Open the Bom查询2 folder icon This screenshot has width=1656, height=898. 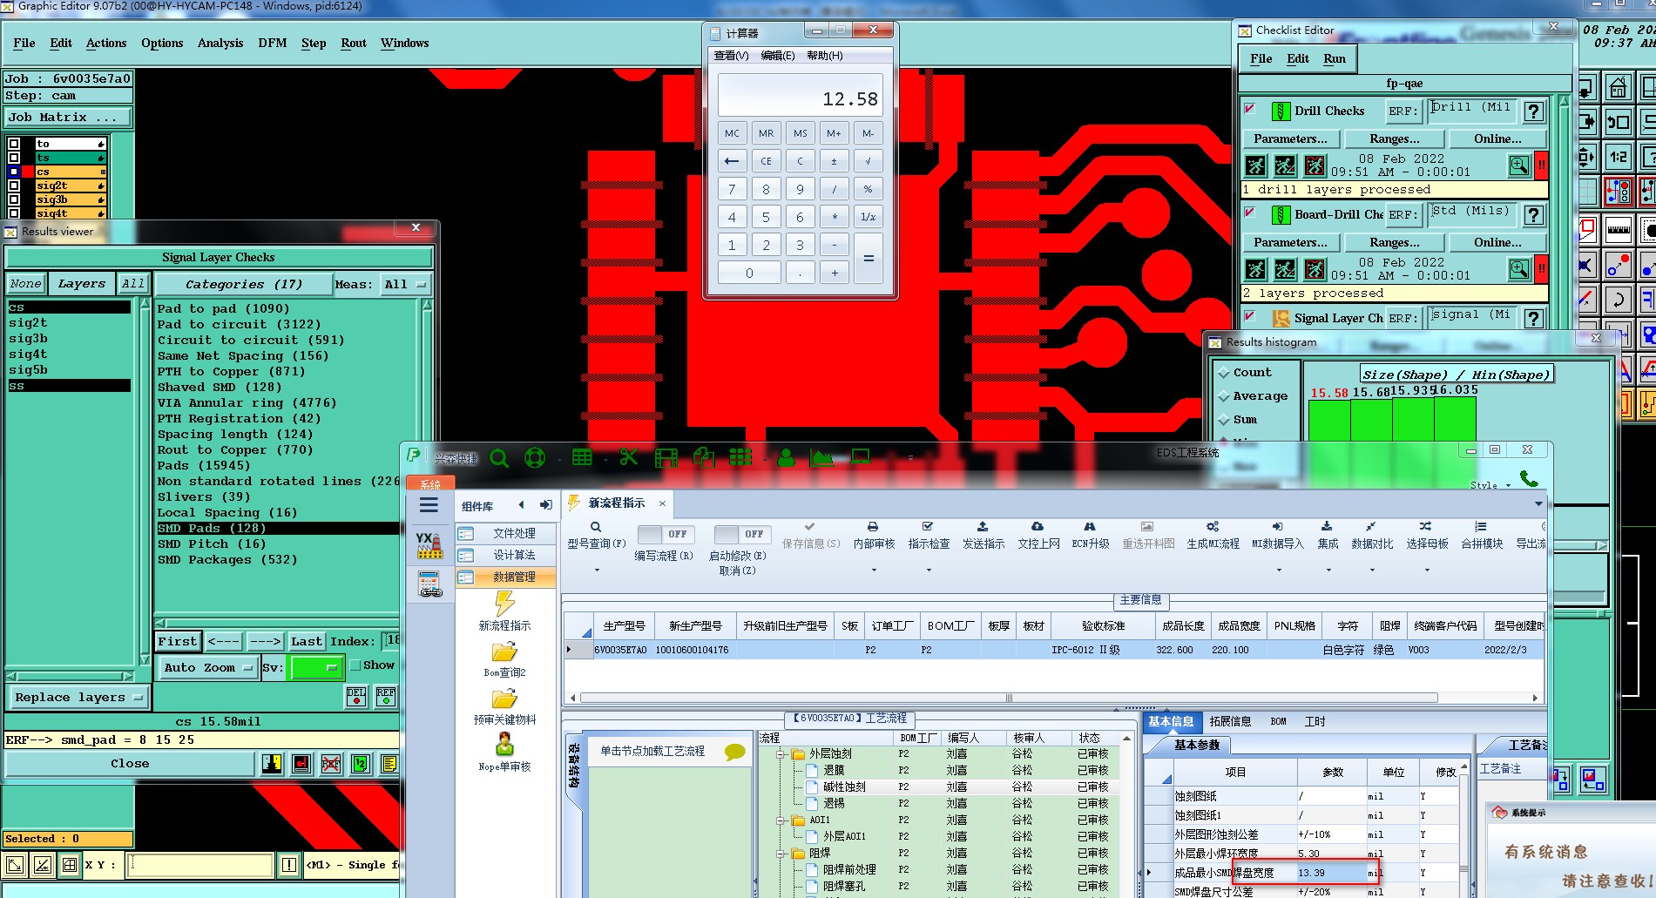click(x=504, y=652)
